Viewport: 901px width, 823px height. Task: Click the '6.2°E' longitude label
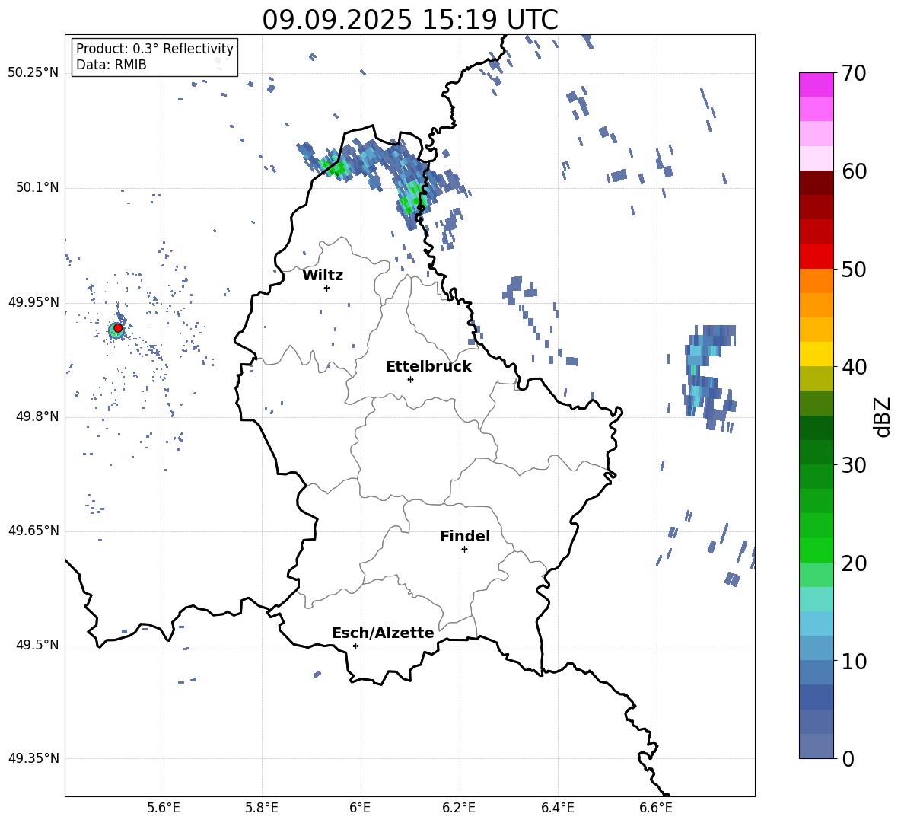459,808
